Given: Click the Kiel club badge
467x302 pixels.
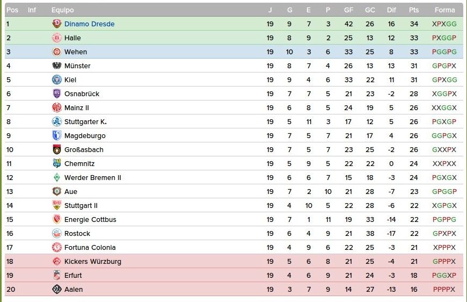Looking at the screenshot, I should point(56,80).
